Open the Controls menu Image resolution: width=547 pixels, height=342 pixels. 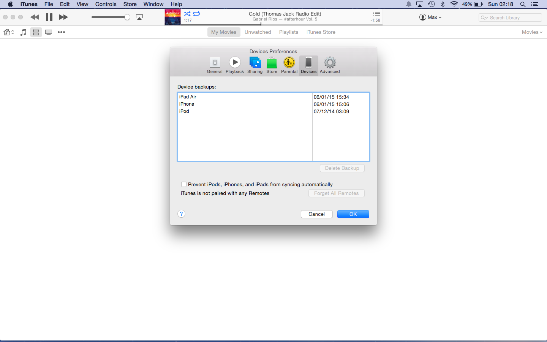[x=106, y=4]
